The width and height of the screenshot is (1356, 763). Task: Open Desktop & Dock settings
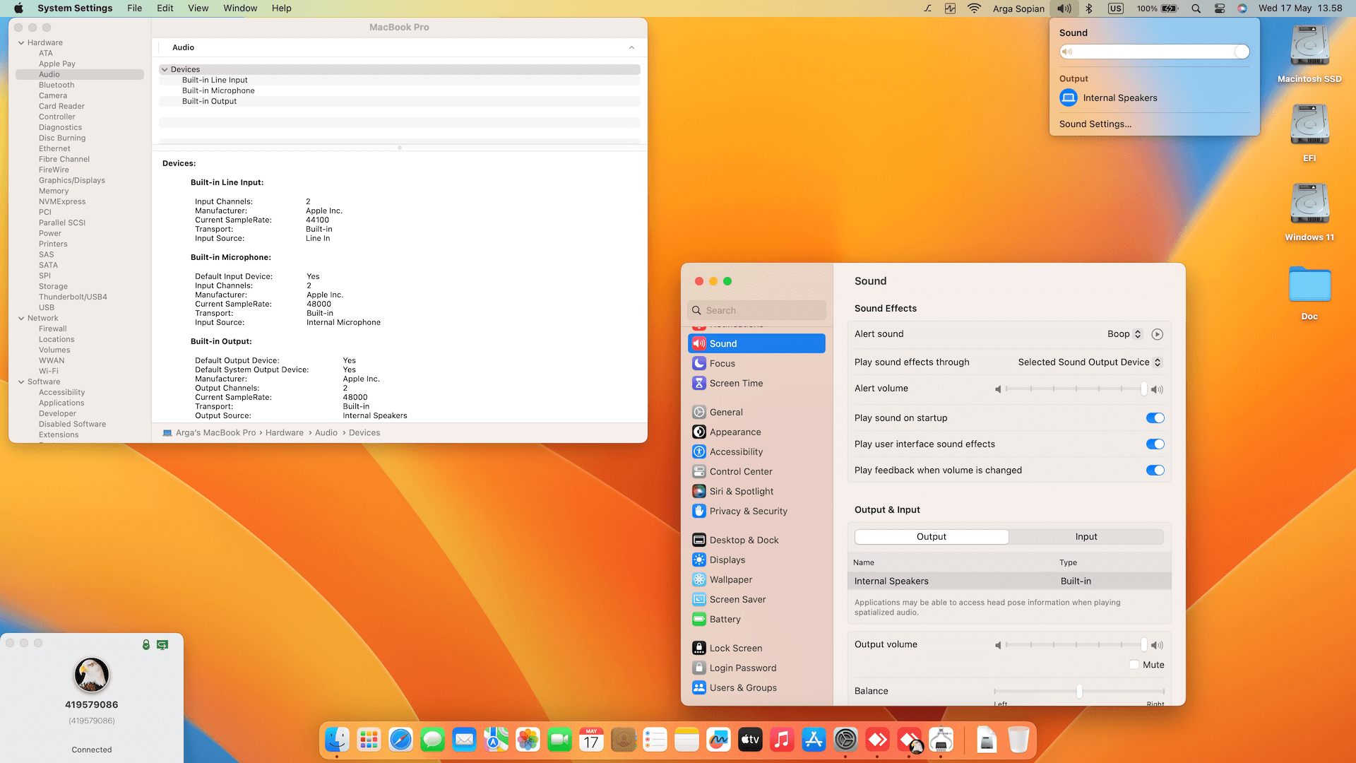click(756, 540)
